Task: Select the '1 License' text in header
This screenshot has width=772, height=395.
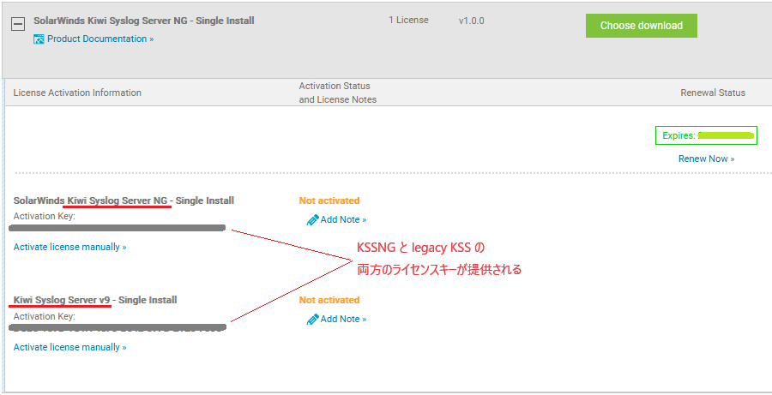Action: [x=408, y=21]
